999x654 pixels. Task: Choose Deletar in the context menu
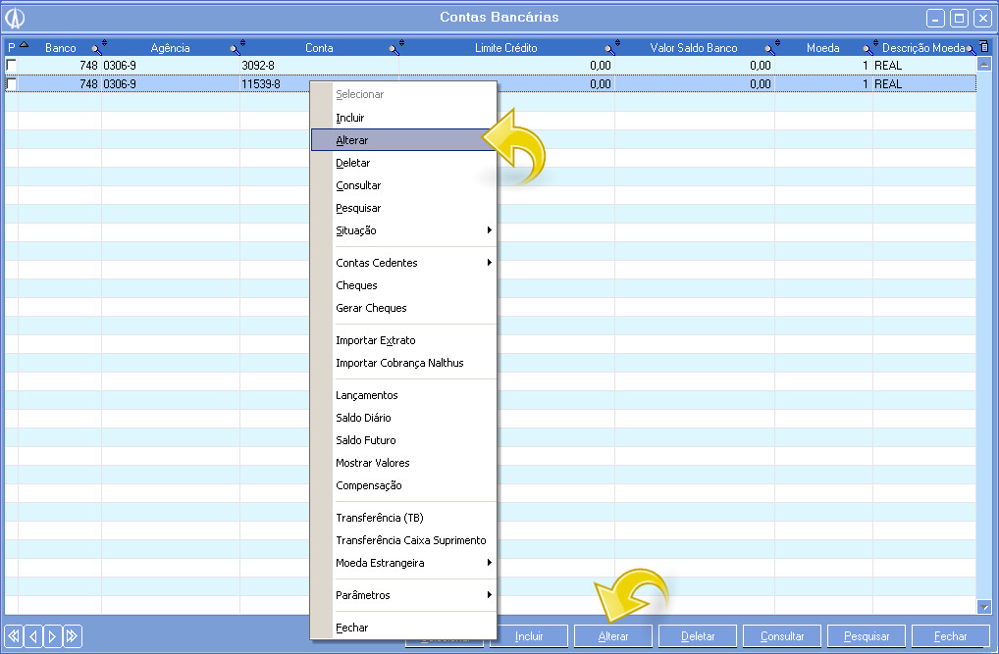pyautogui.click(x=404, y=163)
